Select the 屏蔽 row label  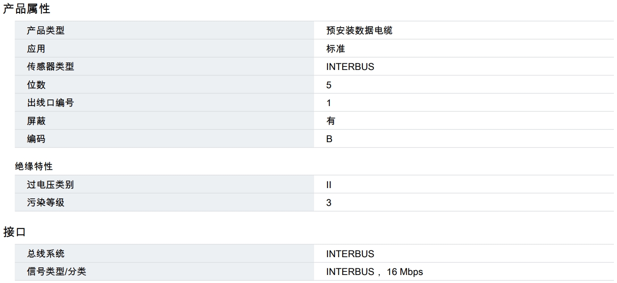[x=36, y=121]
